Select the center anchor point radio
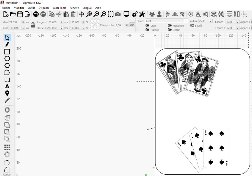 click(x=95, y=25)
